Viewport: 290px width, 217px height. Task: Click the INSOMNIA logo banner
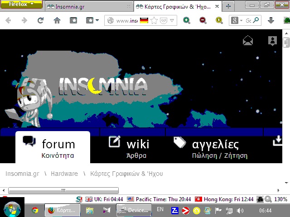tap(103, 86)
